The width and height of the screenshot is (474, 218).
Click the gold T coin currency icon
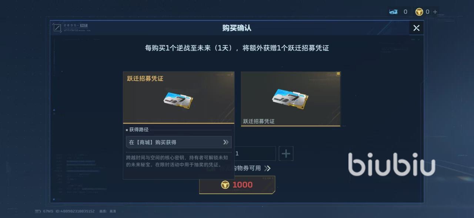419,12
